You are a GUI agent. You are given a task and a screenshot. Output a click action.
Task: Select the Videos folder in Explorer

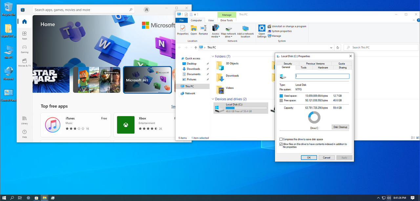point(225,90)
